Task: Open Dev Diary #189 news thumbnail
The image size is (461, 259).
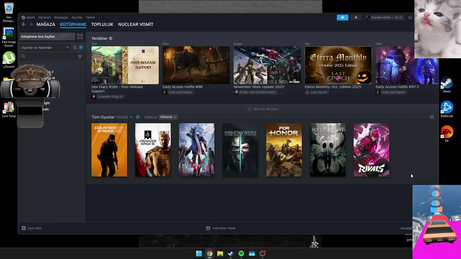Action: pyautogui.click(x=125, y=65)
